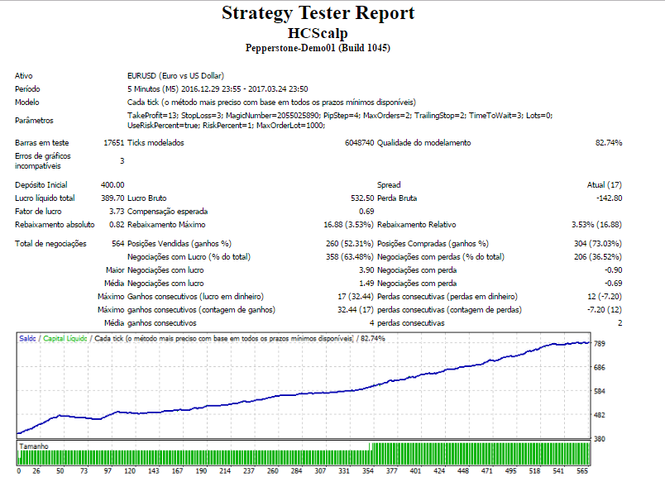Click 'Rebaixamento Máximo' label
The width and height of the screenshot is (665, 477).
(x=166, y=225)
